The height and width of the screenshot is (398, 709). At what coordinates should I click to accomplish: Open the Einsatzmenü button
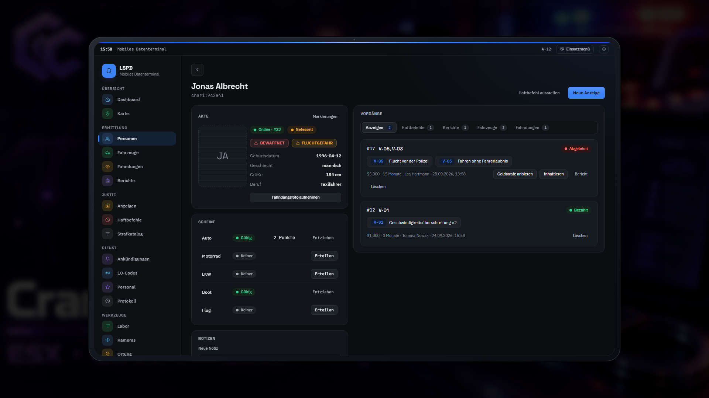(575, 49)
